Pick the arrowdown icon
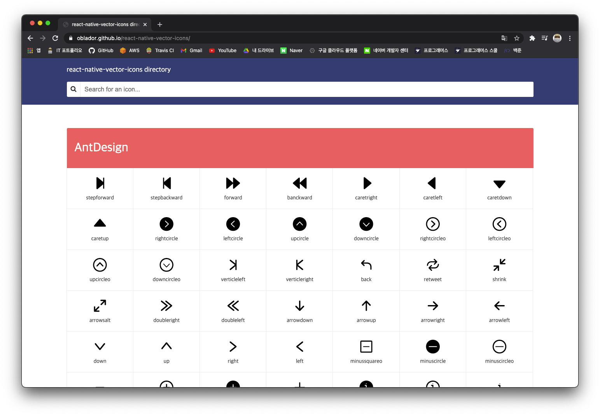 coord(299,305)
